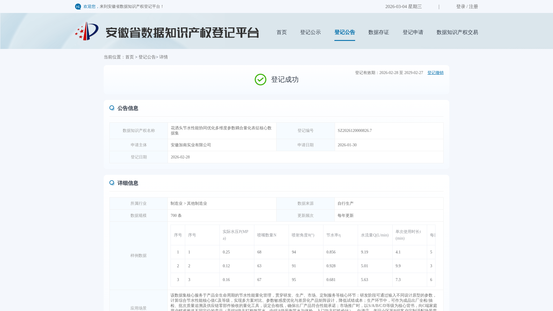Click applicant name 安徽加南实业有限公司
The width and height of the screenshot is (553, 311).
coord(191,145)
